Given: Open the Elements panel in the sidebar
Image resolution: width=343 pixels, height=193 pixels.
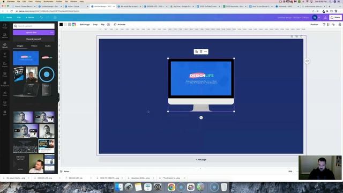Looking at the screenshot, I should [x=5, y=36].
